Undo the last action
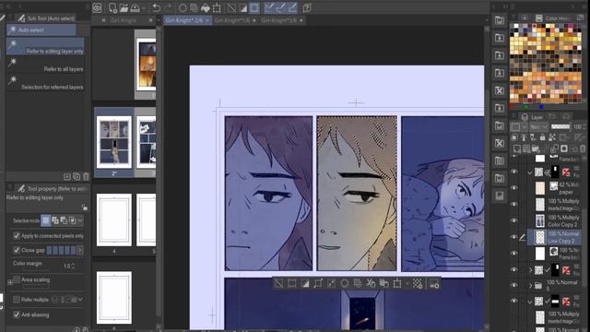Screen dimensions: 590x332 156,7
